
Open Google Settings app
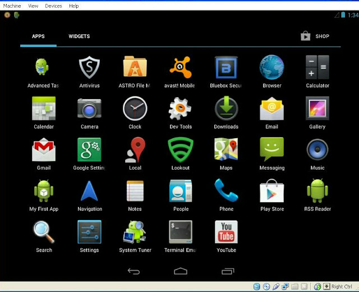coord(89,154)
